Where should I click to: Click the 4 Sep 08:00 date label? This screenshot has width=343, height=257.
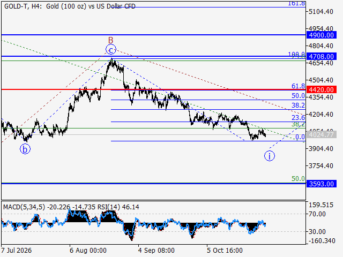(156, 250)
